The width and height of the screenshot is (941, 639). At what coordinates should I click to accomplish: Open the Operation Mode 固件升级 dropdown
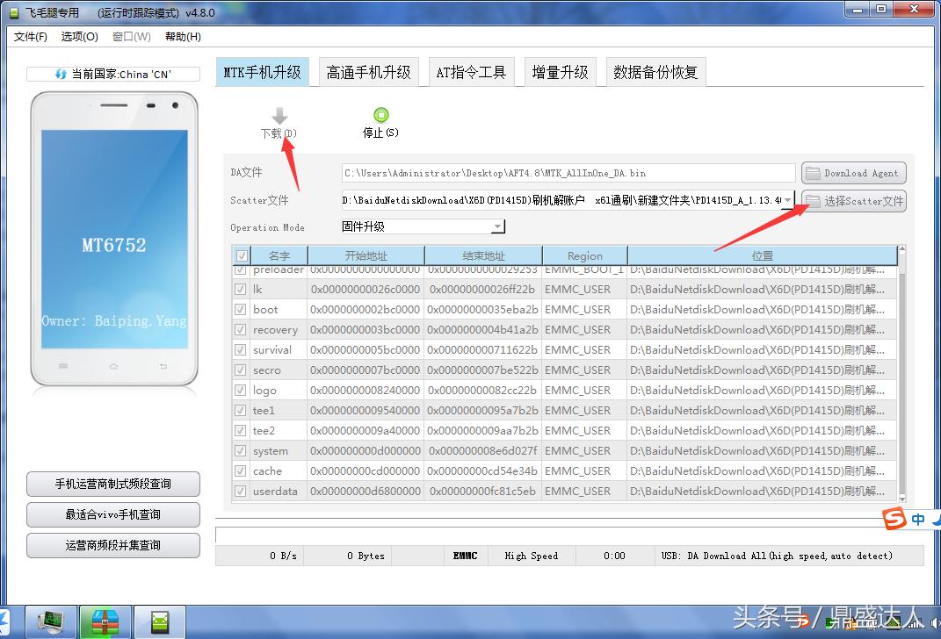[x=498, y=226]
